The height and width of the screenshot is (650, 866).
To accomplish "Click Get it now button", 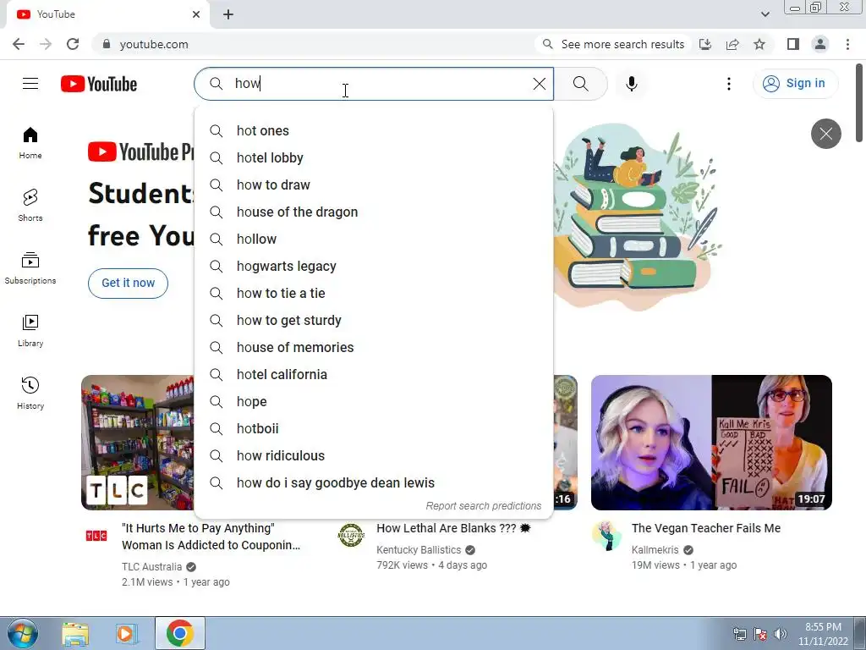I will pyautogui.click(x=129, y=283).
